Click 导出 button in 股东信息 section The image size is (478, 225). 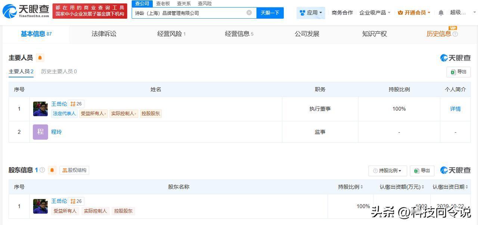[x=422, y=170]
